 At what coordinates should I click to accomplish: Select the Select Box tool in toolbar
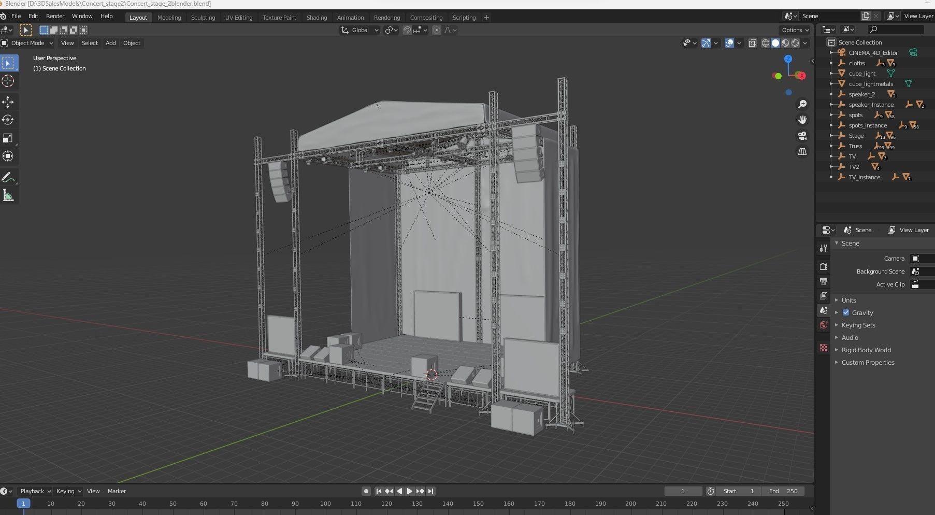[x=8, y=63]
